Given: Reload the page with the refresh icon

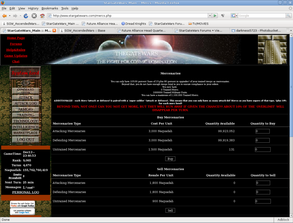Looking at the screenshot, I should [x=26, y=16].
